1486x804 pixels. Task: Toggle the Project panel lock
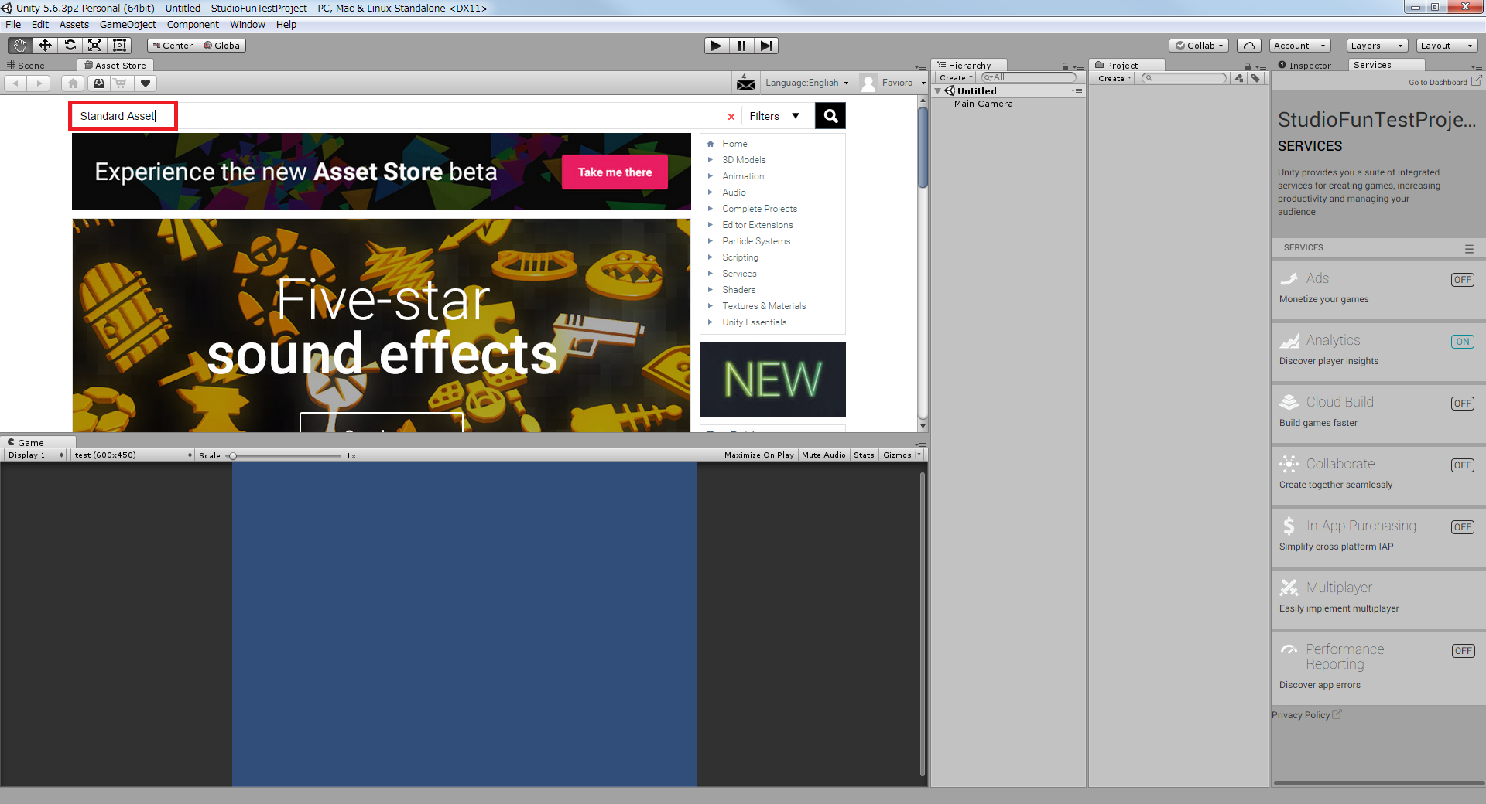tap(1248, 66)
